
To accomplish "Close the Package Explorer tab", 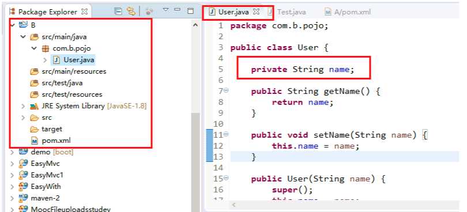I will click(85, 12).
